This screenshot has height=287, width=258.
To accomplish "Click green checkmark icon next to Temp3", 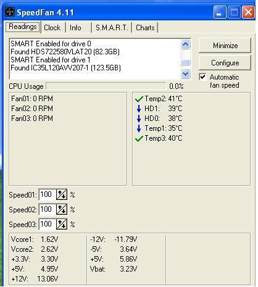I will pos(139,139).
